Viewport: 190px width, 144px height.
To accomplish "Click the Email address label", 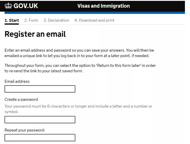I will point(17,81).
